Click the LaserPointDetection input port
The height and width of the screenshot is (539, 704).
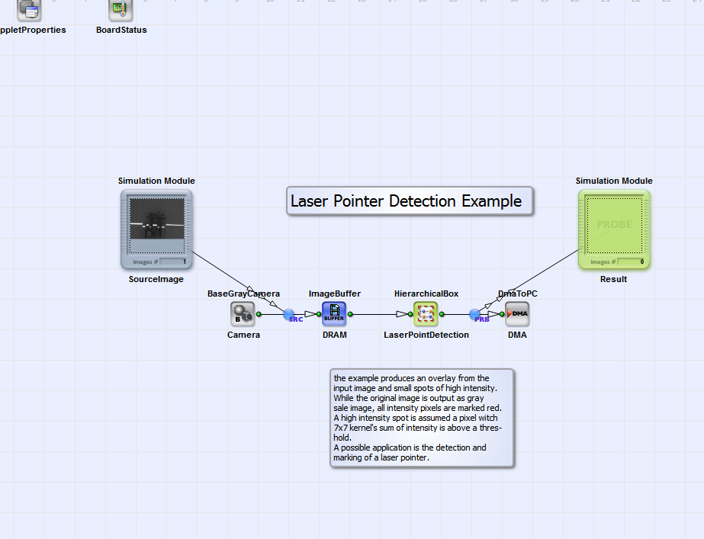[x=410, y=314]
